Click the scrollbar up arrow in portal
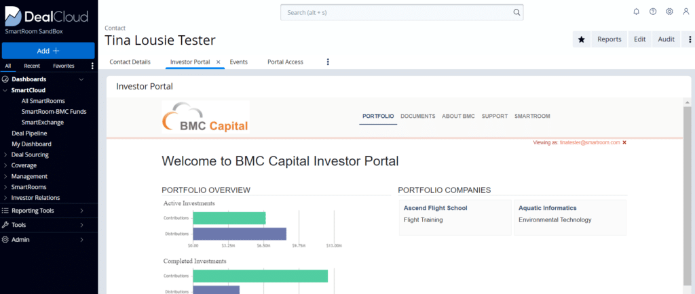Viewport: 695px width, 294px height. [688, 102]
